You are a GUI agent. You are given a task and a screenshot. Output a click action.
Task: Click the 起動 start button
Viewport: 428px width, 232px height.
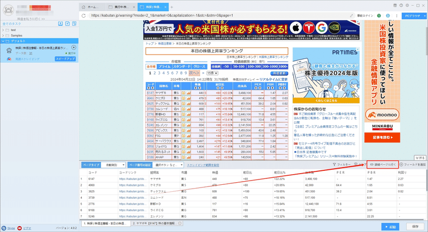point(391,227)
